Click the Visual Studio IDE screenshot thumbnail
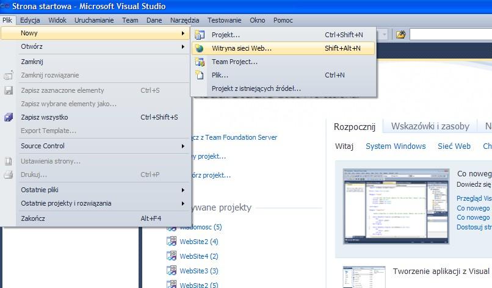The height and width of the screenshot is (288, 492). [x=396, y=206]
